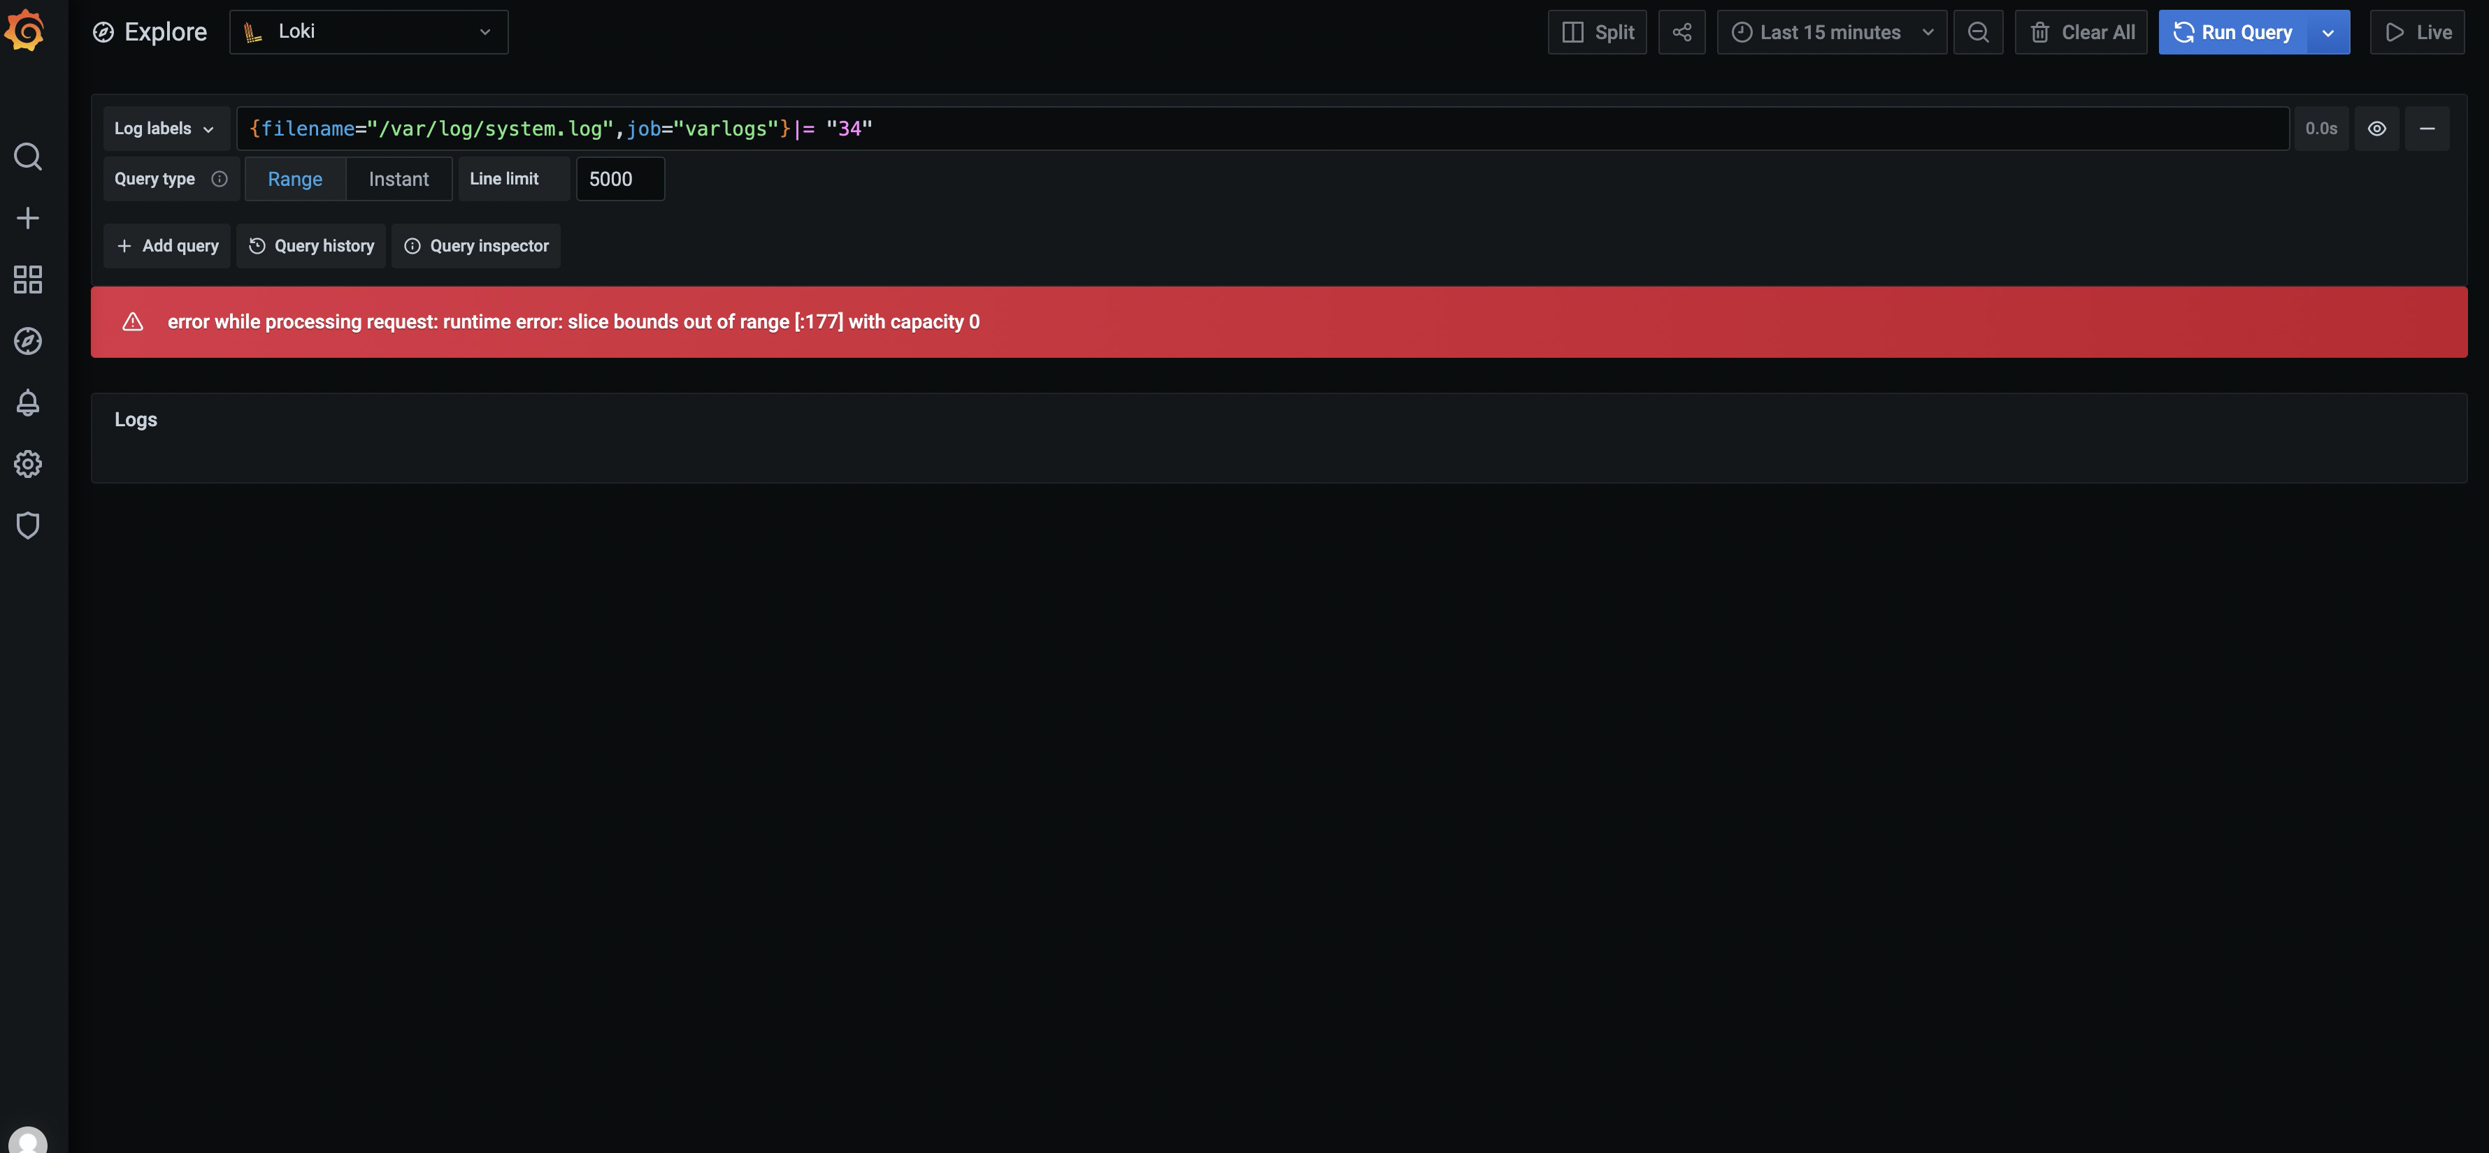Image resolution: width=2489 pixels, height=1153 pixels.
Task: Open Query history
Action: point(310,246)
